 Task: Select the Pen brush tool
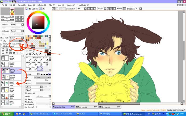27,59
